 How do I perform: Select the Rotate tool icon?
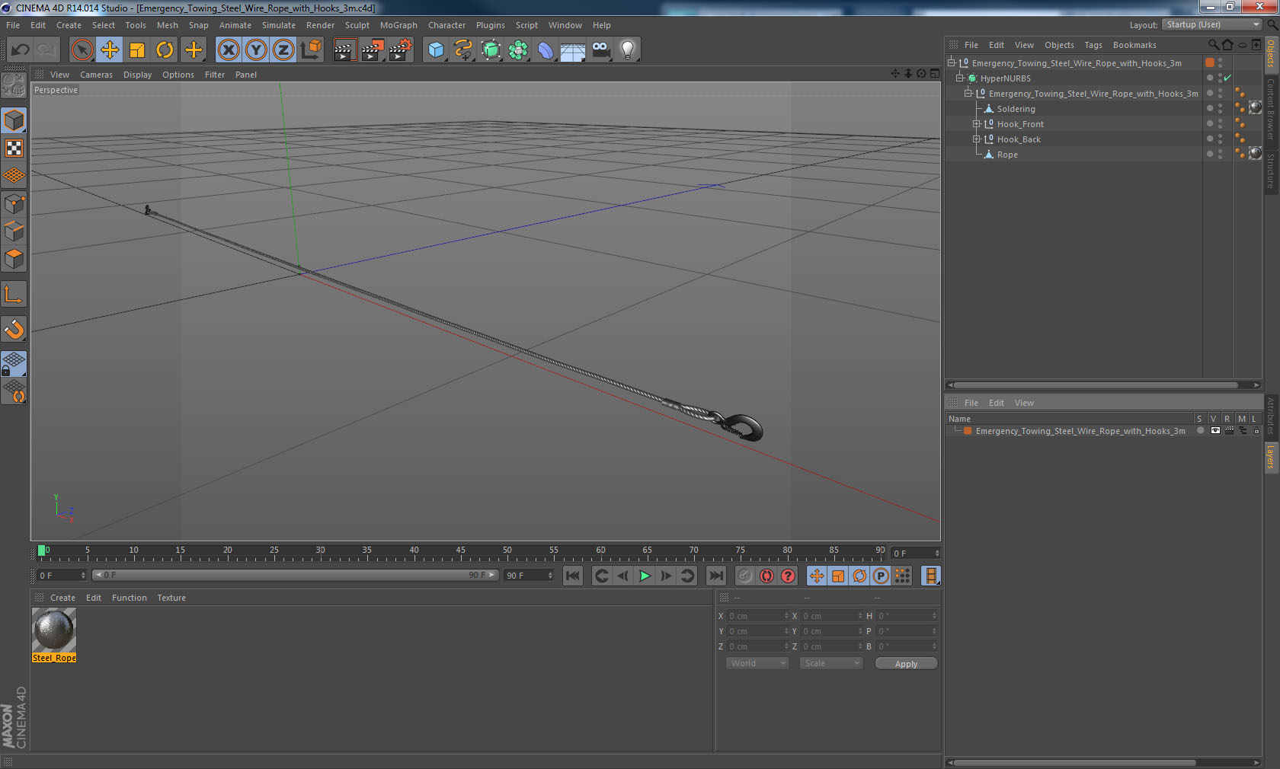[165, 50]
